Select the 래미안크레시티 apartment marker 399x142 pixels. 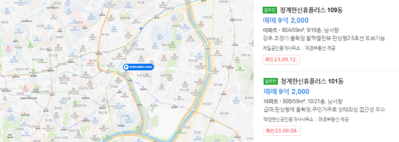[x=141, y=57]
